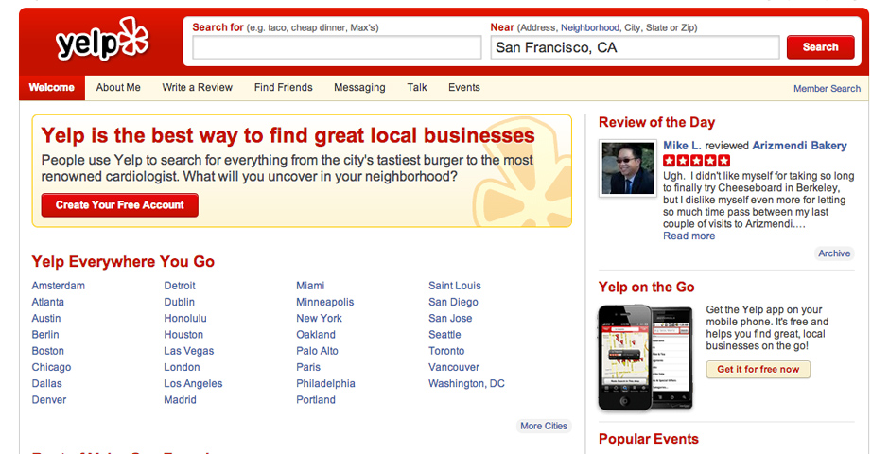This screenshot has height=454, width=889.
Task: Open the Denver city page
Action: (x=49, y=399)
